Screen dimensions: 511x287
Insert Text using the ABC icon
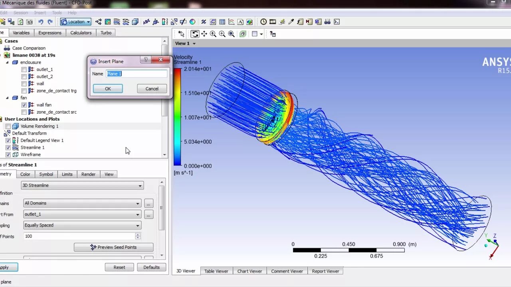click(x=147, y=22)
